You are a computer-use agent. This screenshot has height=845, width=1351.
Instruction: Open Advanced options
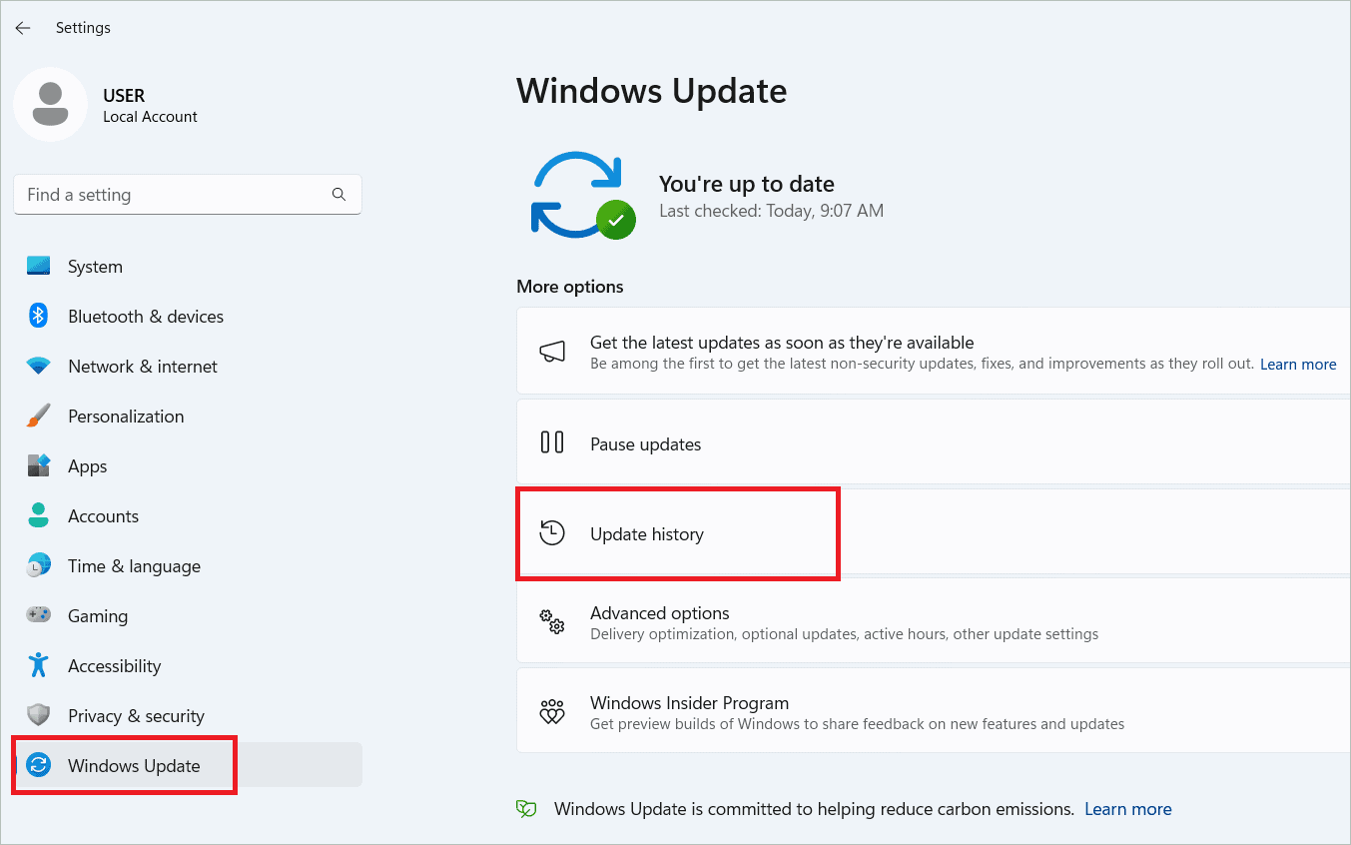pyautogui.click(x=934, y=622)
